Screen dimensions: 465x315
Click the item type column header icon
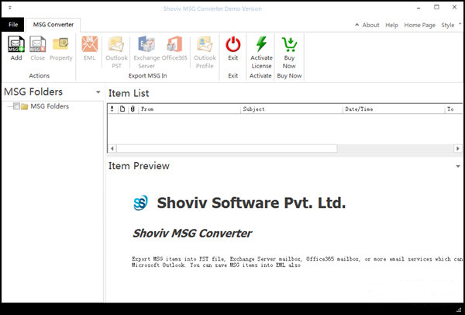[x=122, y=109]
